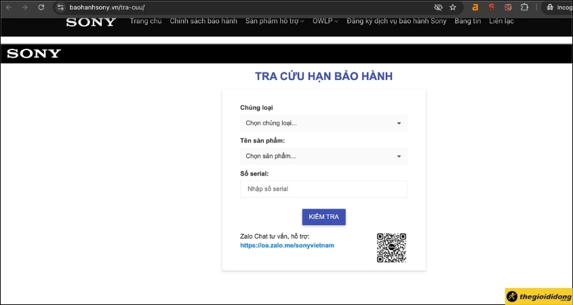Screen dimensions: 573x305
Task: Open the oa.zalo.me/sonyvietnam link
Action: pyautogui.click(x=287, y=245)
